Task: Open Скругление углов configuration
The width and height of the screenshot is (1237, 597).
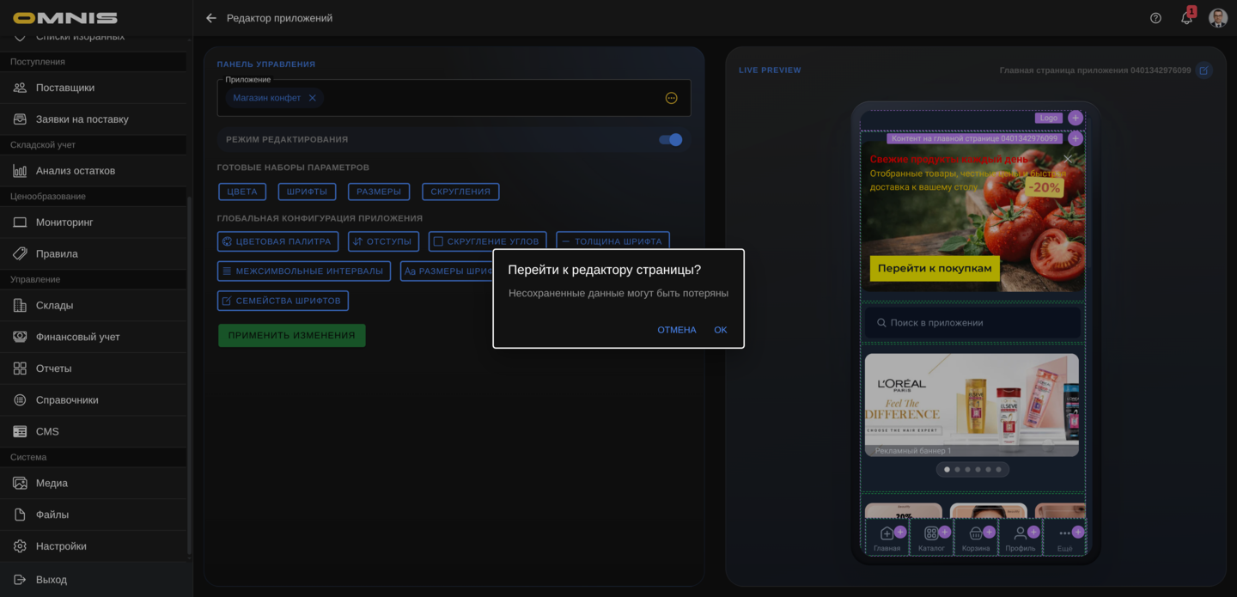Action: point(487,241)
